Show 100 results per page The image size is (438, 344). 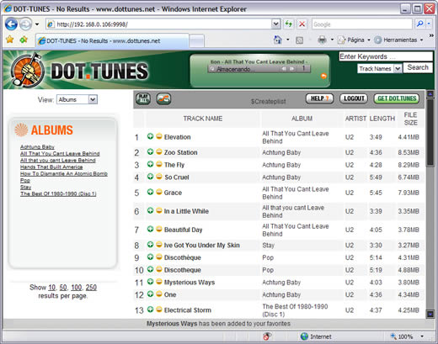click(x=76, y=288)
